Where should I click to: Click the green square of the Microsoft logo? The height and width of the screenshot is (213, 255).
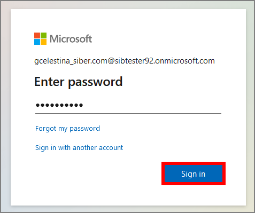[44, 35]
